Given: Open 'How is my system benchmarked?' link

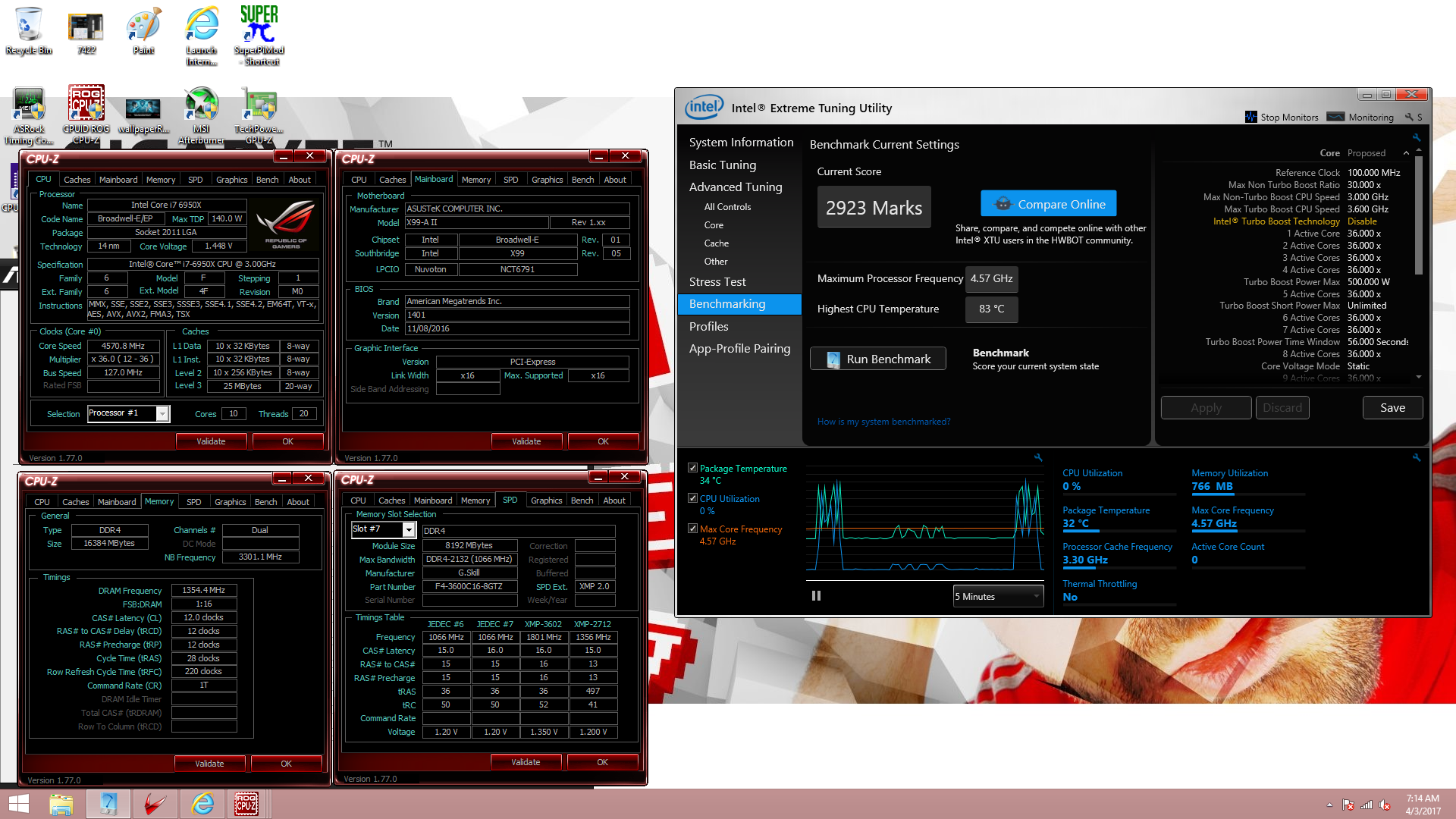Looking at the screenshot, I should pyautogui.click(x=883, y=422).
